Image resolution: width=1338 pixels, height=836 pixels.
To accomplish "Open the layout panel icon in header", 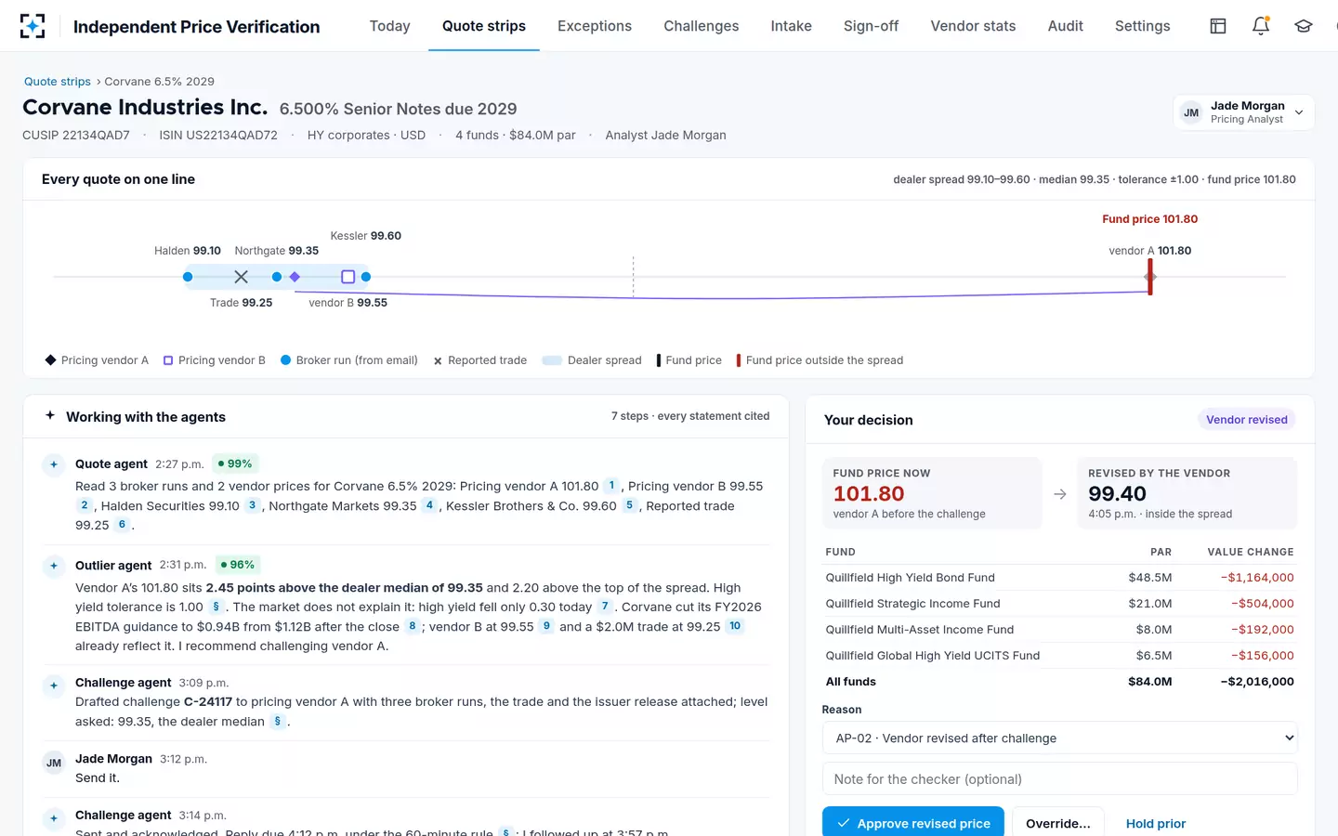I will pos(1218,26).
